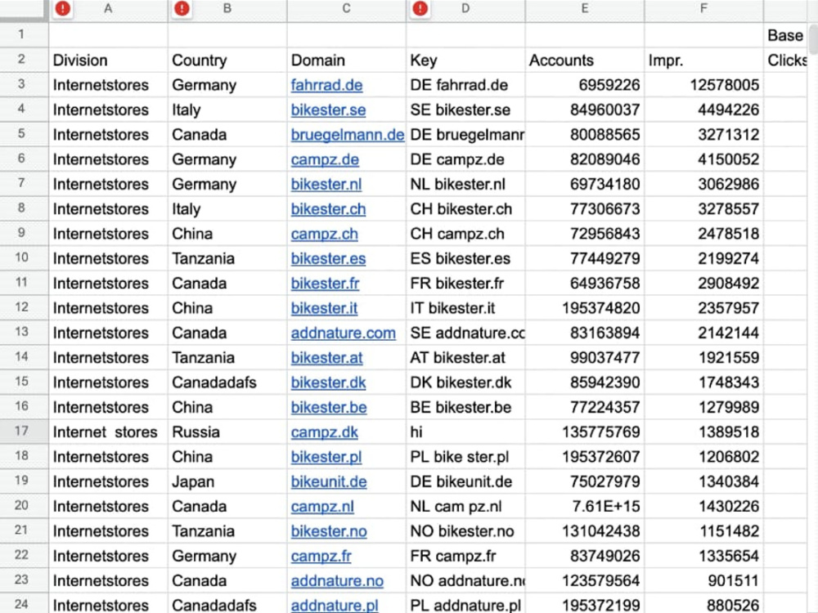Select the 7.61E+15 accounts cell
The height and width of the screenshot is (613, 818).
585,506
